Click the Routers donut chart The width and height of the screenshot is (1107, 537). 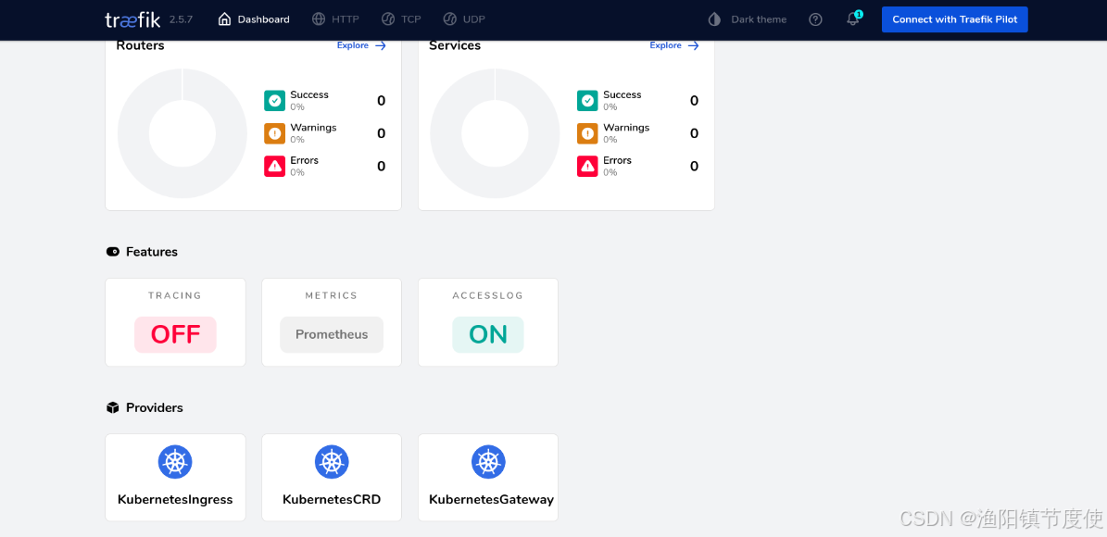pyautogui.click(x=182, y=133)
